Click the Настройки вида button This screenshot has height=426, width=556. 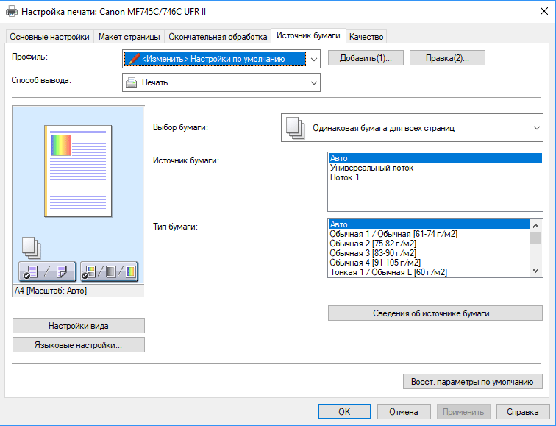(79, 326)
